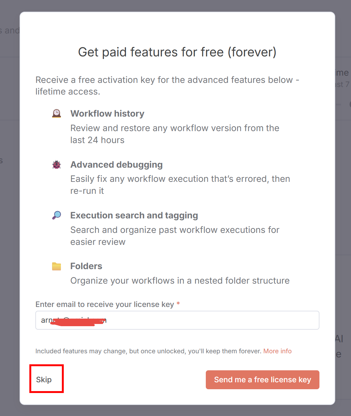Click the Organize your workflows nested folder description
This screenshot has width=351, height=416.
click(x=180, y=280)
